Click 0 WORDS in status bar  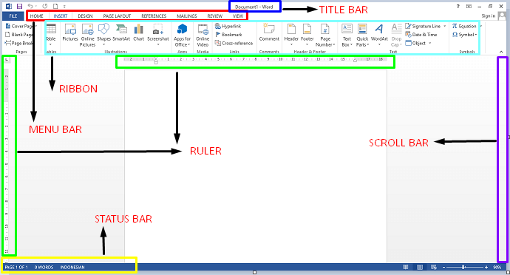pyautogui.click(x=44, y=267)
